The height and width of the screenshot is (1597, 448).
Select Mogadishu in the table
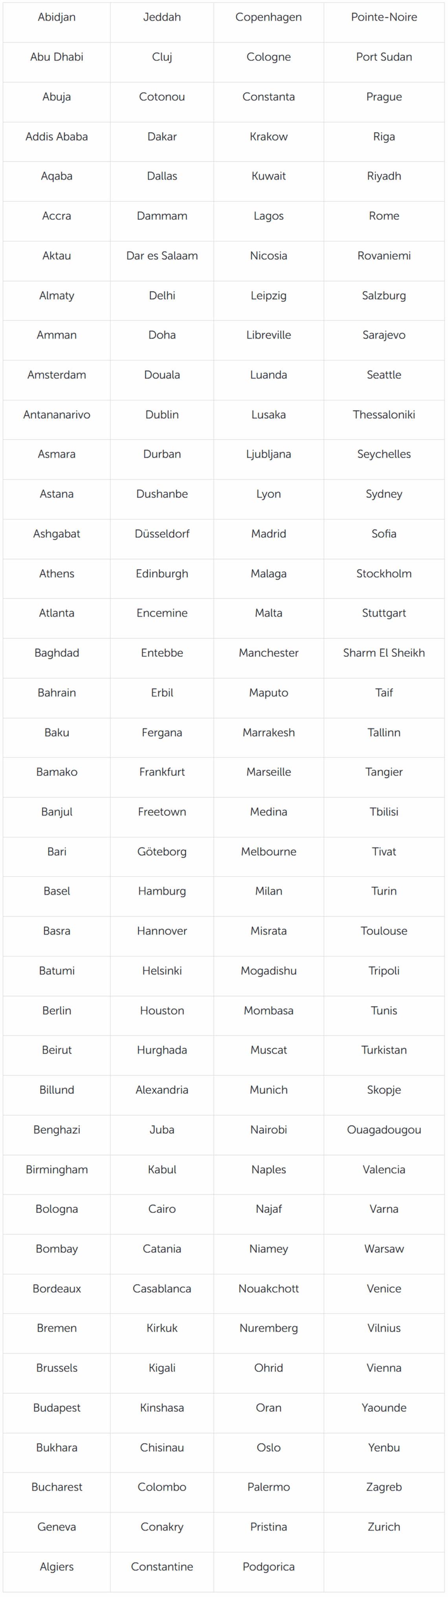point(268,970)
